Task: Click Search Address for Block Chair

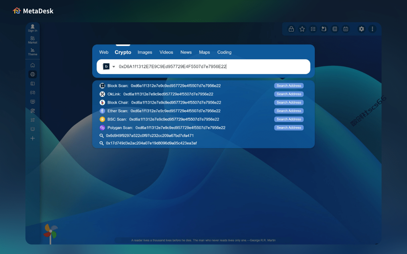Action: coord(289,103)
